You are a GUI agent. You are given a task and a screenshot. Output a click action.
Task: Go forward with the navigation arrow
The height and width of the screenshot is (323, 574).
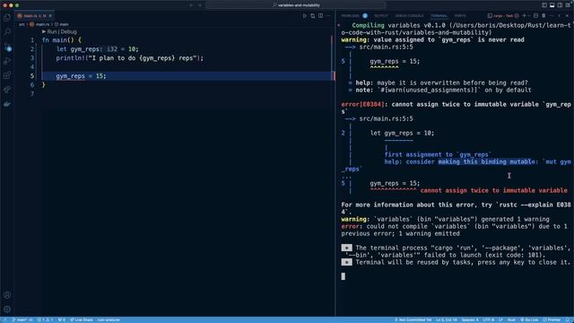(x=200, y=5)
